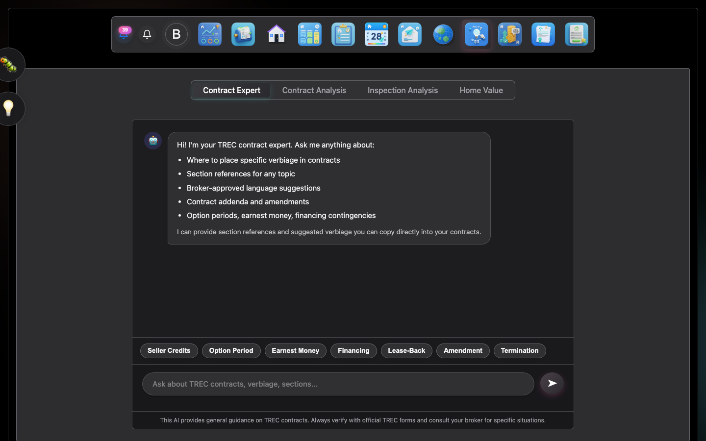
Task: Click the caterpillar avatar on the left edge
Action: coord(10,65)
